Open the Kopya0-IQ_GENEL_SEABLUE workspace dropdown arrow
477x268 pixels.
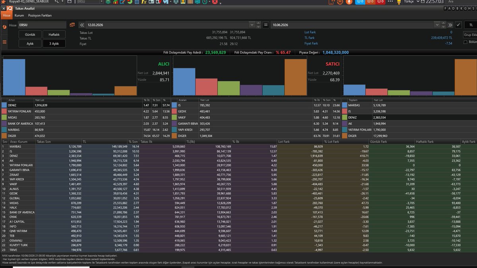coord(62,2)
